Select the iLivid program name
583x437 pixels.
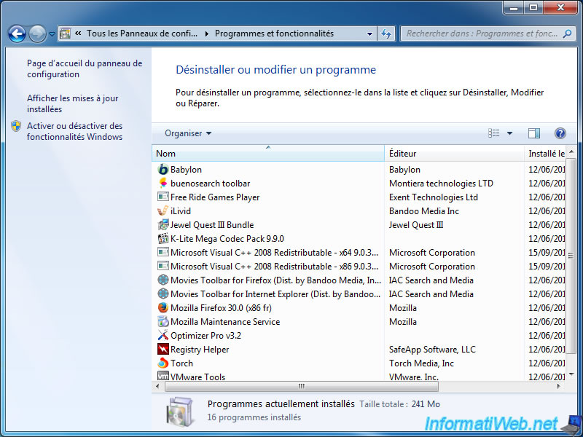pyautogui.click(x=180, y=211)
